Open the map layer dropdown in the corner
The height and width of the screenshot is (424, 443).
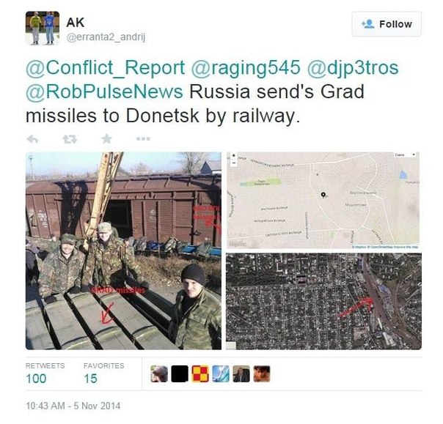(x=405, y=155)
